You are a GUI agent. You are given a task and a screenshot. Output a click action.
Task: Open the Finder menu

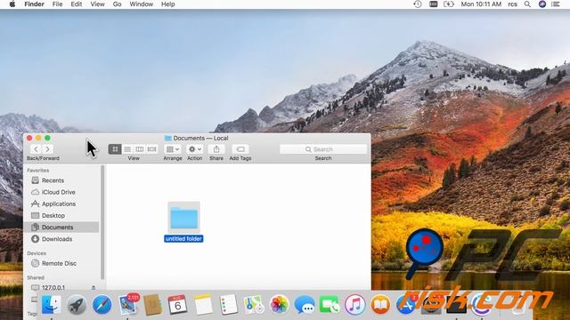click(34, 4)
